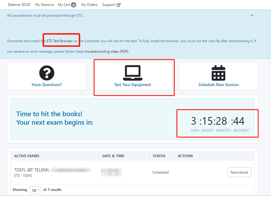Open the ETS Test Browser download link
This screenshot has width=271, height=197.
pos(60,41)
